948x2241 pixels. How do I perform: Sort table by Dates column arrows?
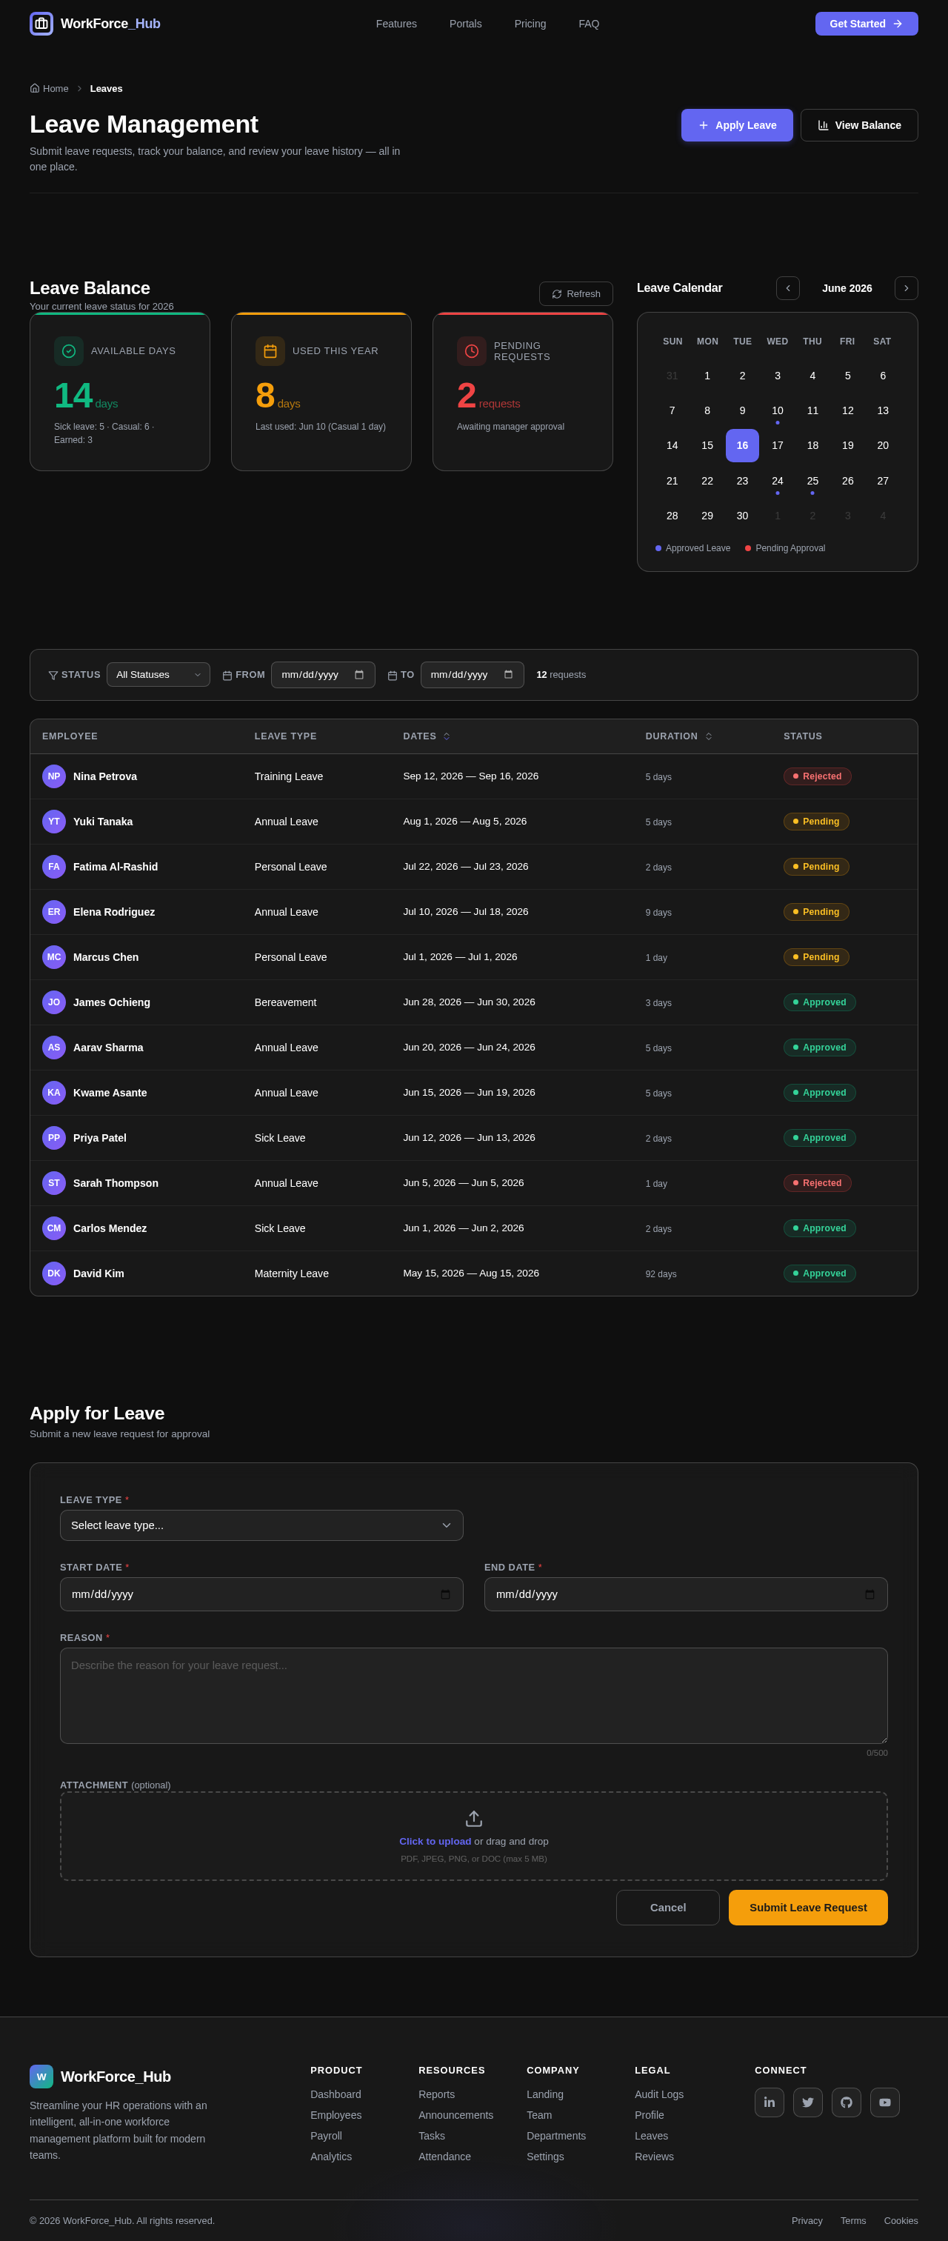tap(447, 736)
